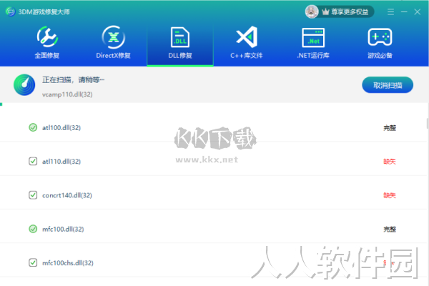
Task: Click the 取消扫描 cancel scan button
Action: tap(388, 85)
